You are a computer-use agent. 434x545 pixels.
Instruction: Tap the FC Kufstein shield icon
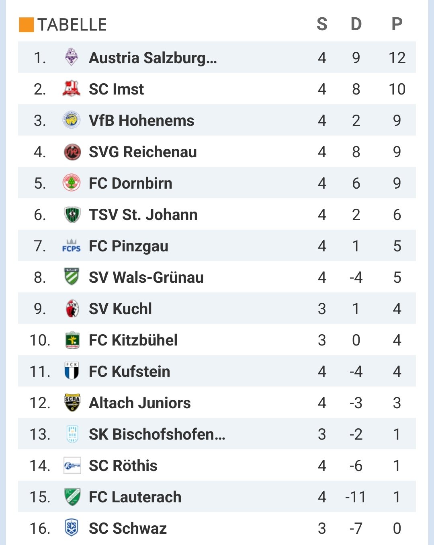(x=72, y=371)
